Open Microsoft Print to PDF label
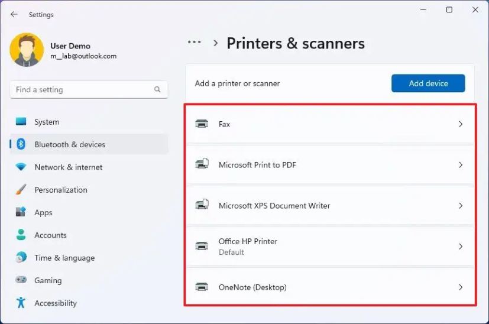The width and height of the screenshot is (489, 324). (x=257, y=165)
